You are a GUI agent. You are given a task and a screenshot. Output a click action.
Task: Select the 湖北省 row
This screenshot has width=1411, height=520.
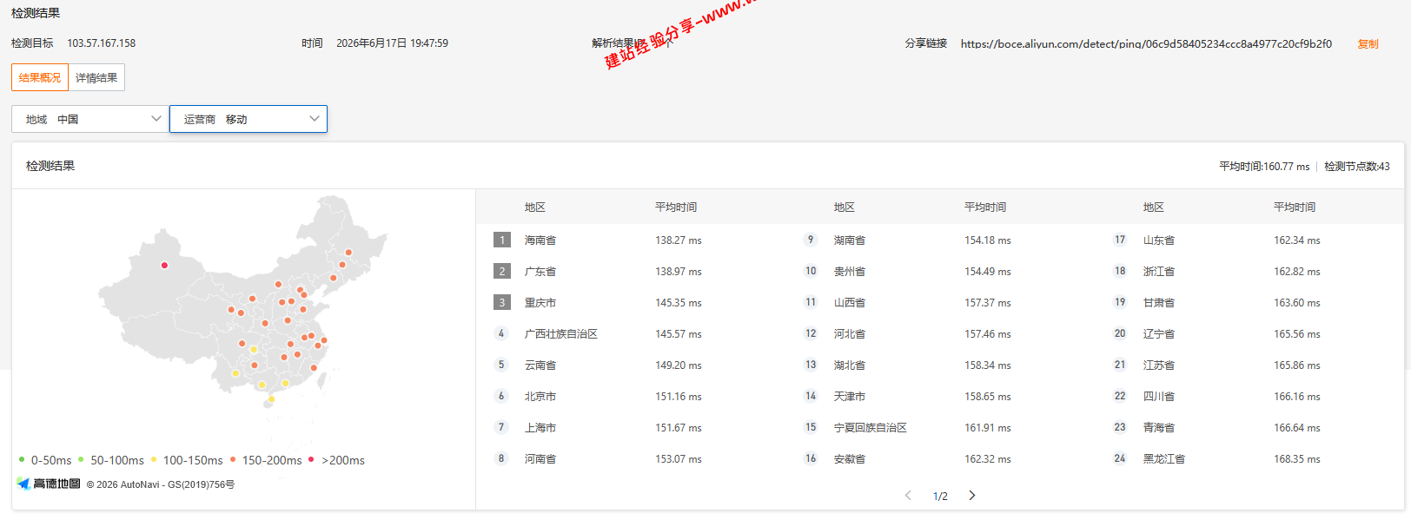pyautogui.click(x=940, y=365)
